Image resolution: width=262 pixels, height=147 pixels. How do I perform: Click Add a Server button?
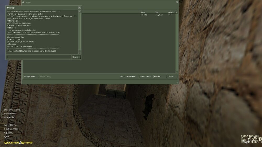pos(145,77)
